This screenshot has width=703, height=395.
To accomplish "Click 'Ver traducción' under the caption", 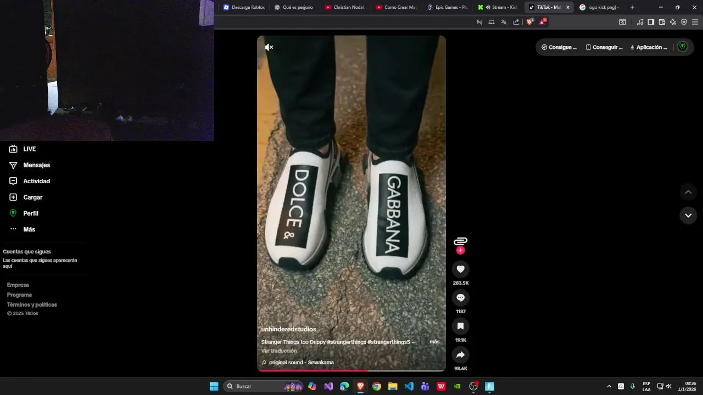I will [279, 351].
